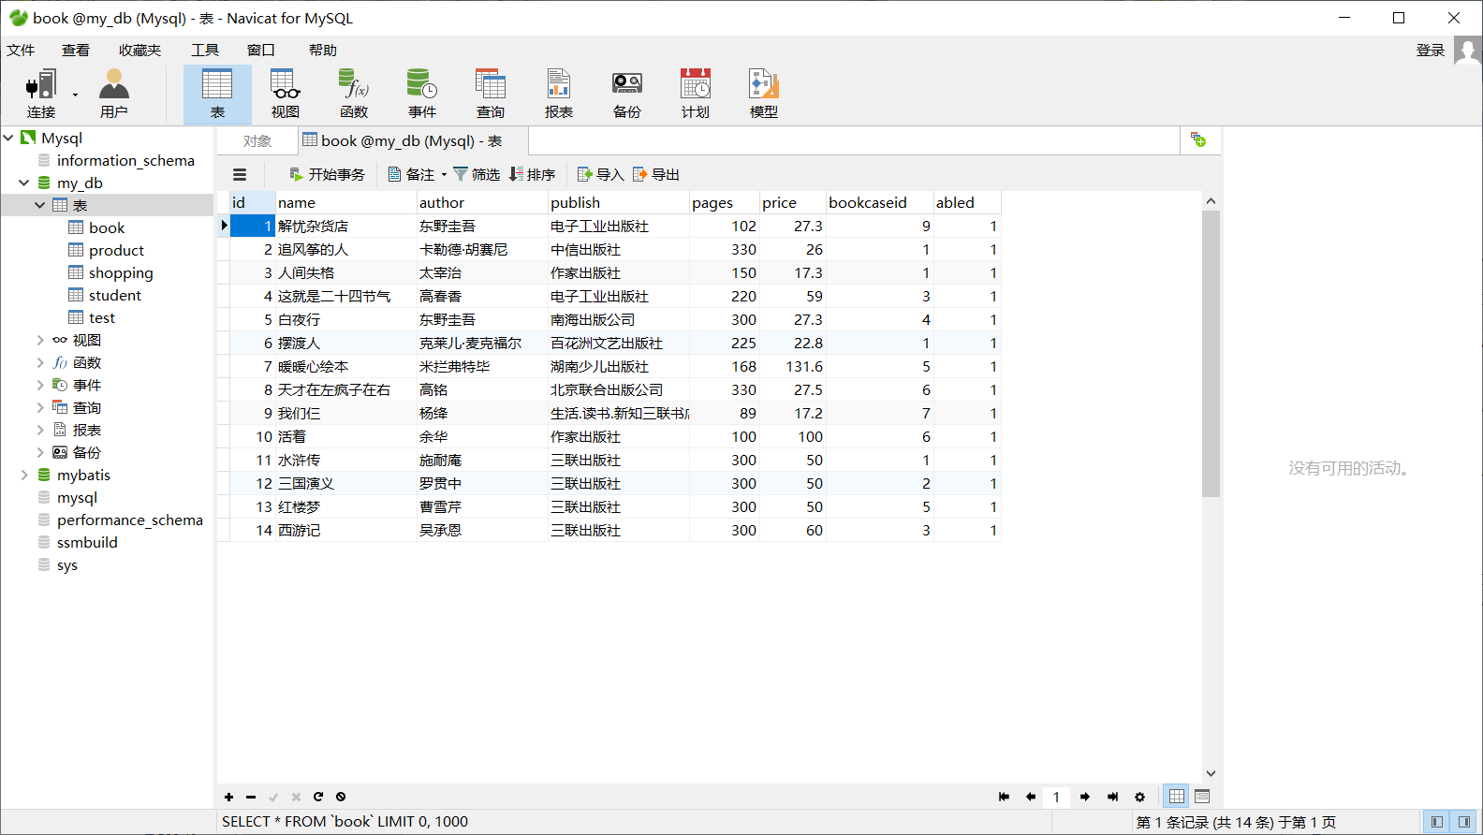Screen dimensions: 1483x835
Task: Open the 视图 (View) toolbar button
Action: click(x=286, y=95)
